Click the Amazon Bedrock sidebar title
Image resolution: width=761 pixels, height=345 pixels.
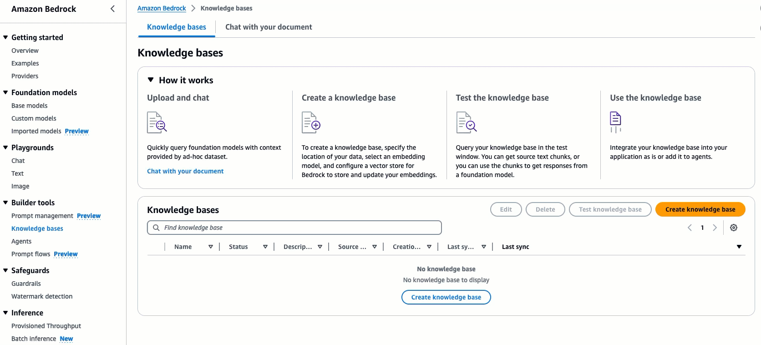(44, 9)
